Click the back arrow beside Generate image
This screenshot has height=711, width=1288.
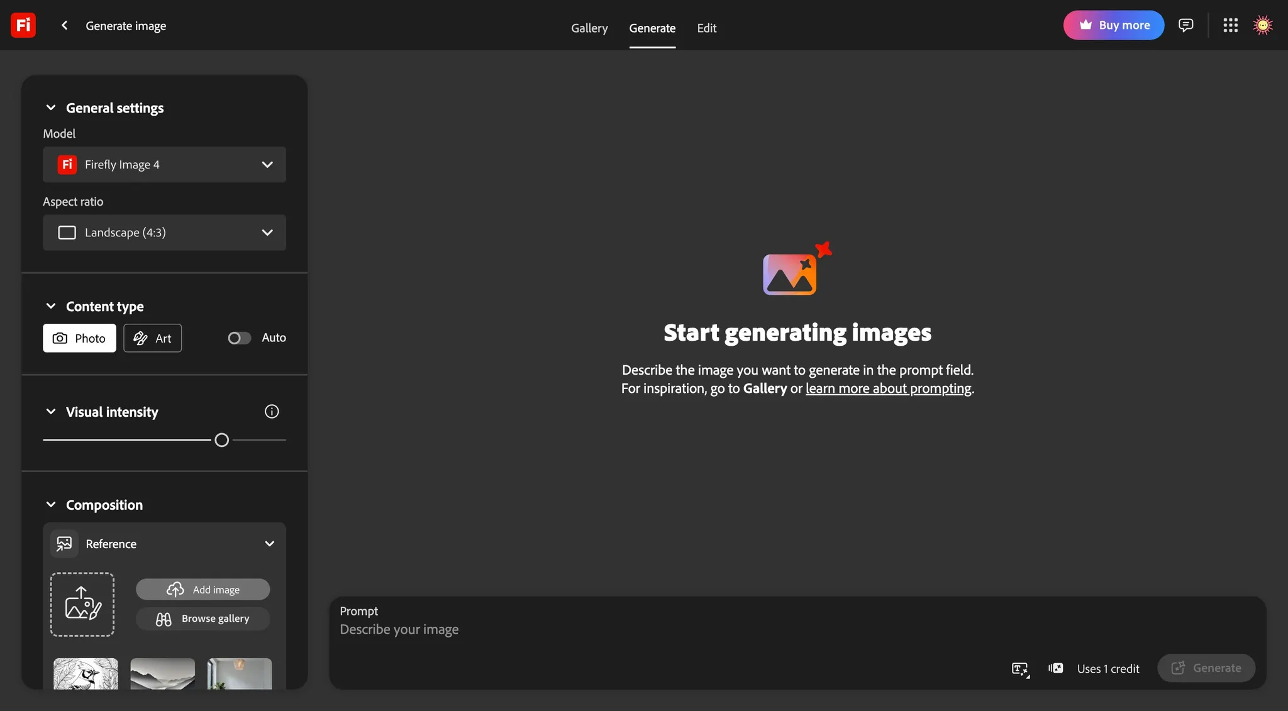(64, 25)
